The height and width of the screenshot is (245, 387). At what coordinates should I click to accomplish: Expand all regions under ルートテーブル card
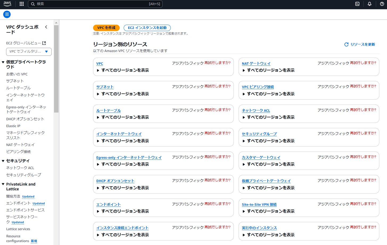(x=123, y=117)
